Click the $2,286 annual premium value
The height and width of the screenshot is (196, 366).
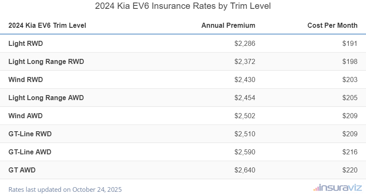(245, 43)
